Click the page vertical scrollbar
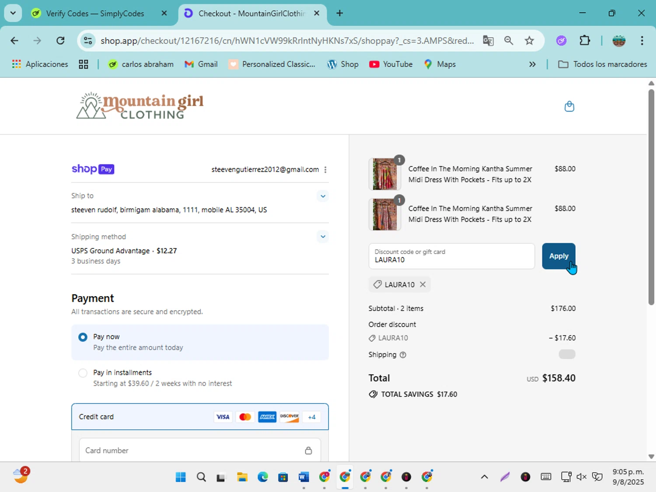Image resolution: width=656 pixels, height=492 pixels. pos(651,197)
